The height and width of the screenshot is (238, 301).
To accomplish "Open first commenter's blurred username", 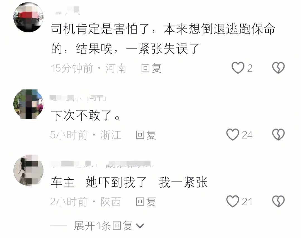I will pos(67,11).
